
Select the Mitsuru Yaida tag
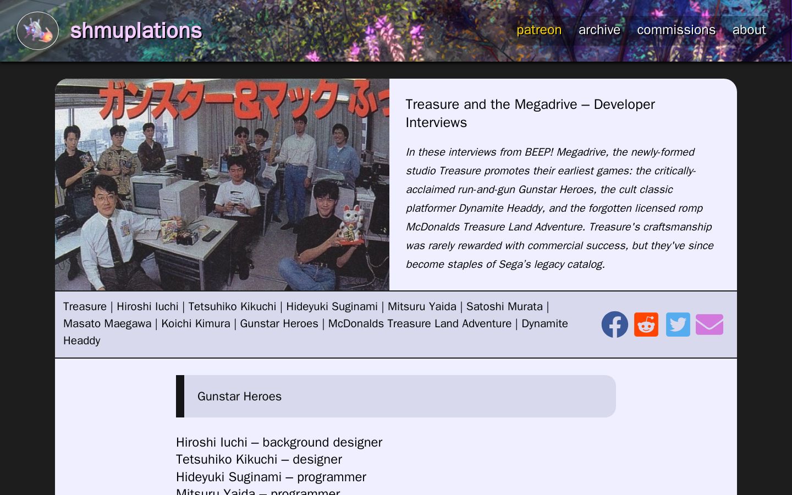click(422, 306)
